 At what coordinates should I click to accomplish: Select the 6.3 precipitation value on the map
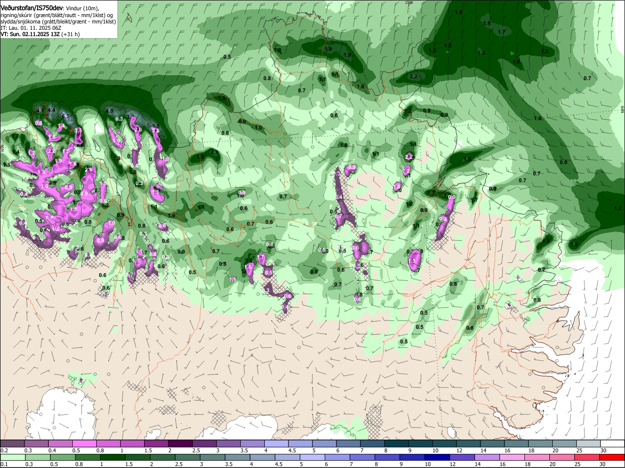[66, 116]
